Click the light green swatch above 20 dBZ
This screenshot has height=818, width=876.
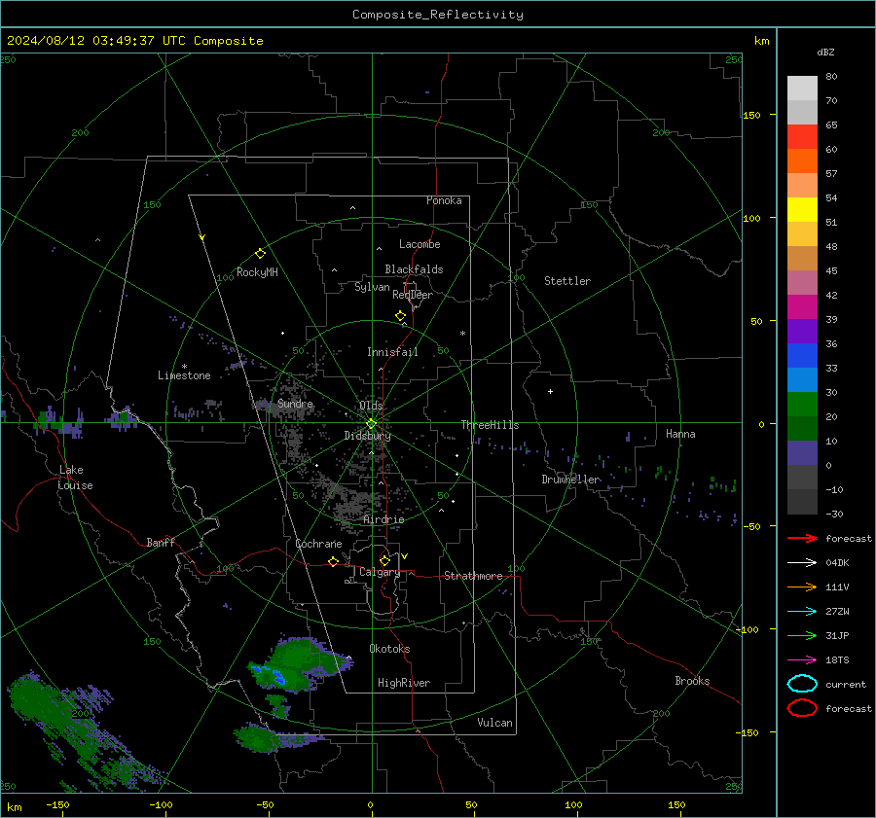click(802, 405)
